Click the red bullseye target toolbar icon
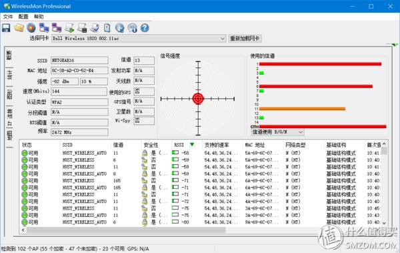This screenshot has width=400, height=253. coord(31,28)
